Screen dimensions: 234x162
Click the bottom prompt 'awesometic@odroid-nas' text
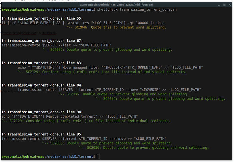click(23, 157)
